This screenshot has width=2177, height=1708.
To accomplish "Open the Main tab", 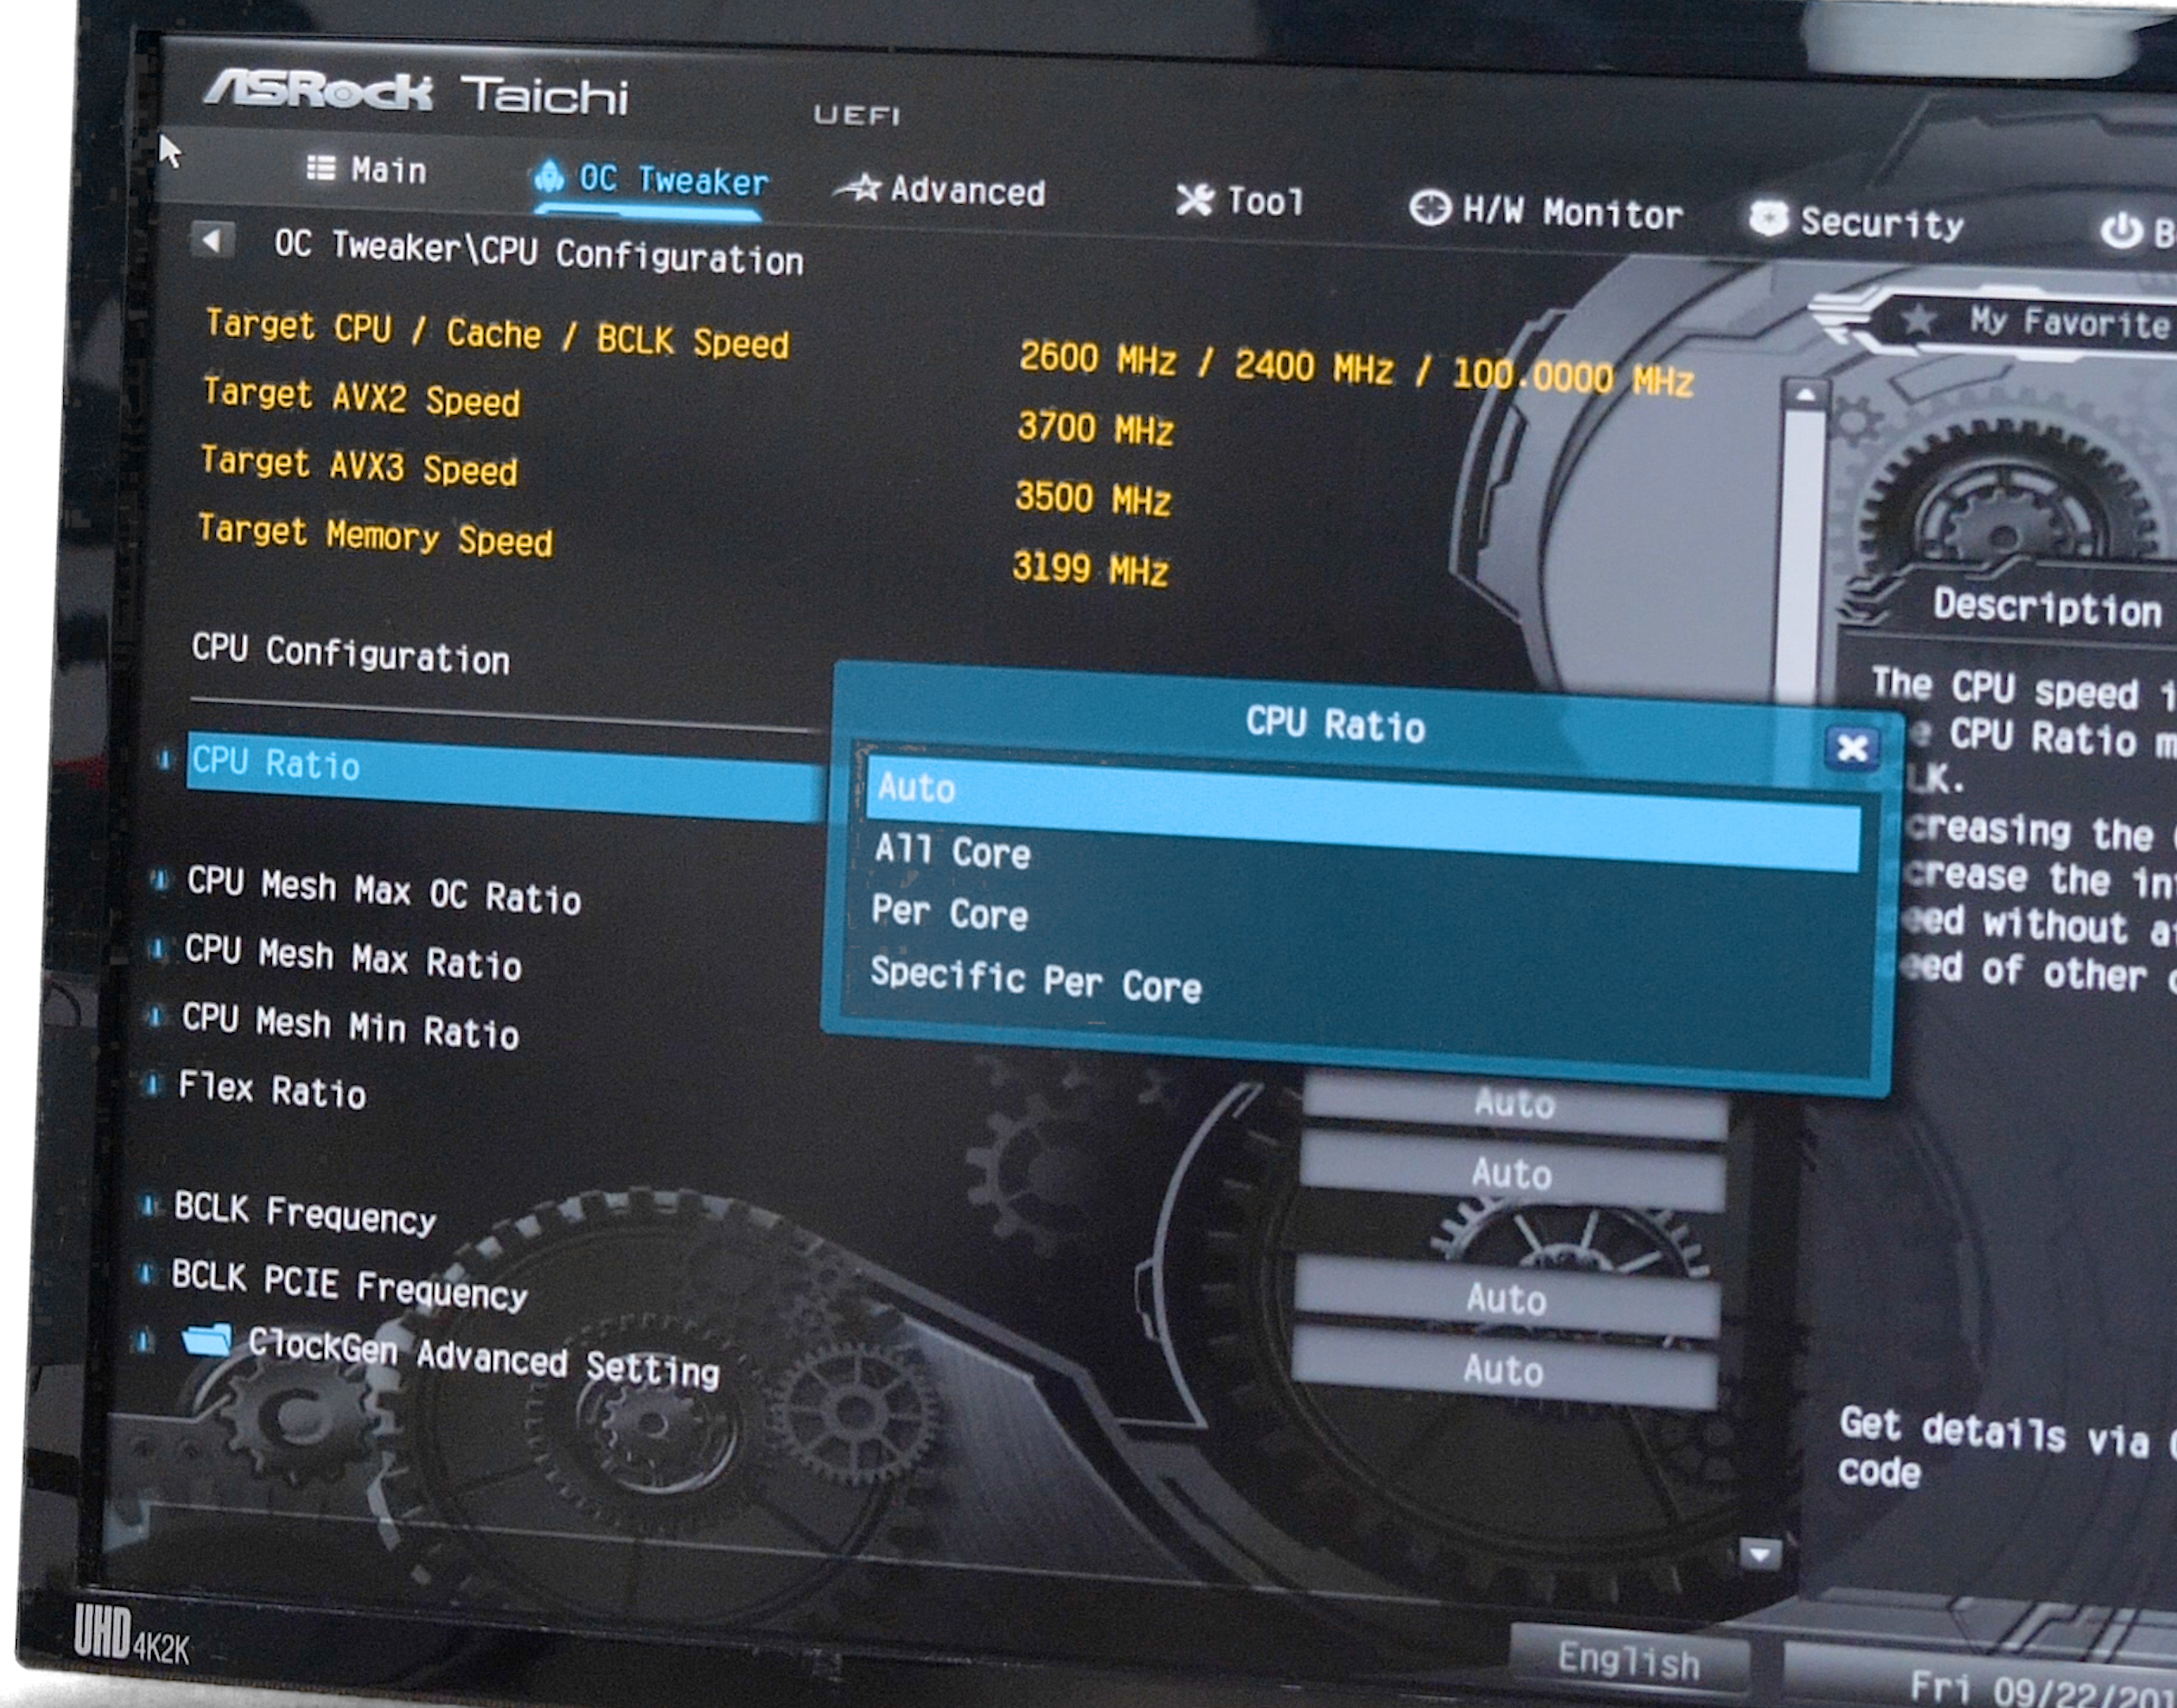I will (x=388, y=170).
